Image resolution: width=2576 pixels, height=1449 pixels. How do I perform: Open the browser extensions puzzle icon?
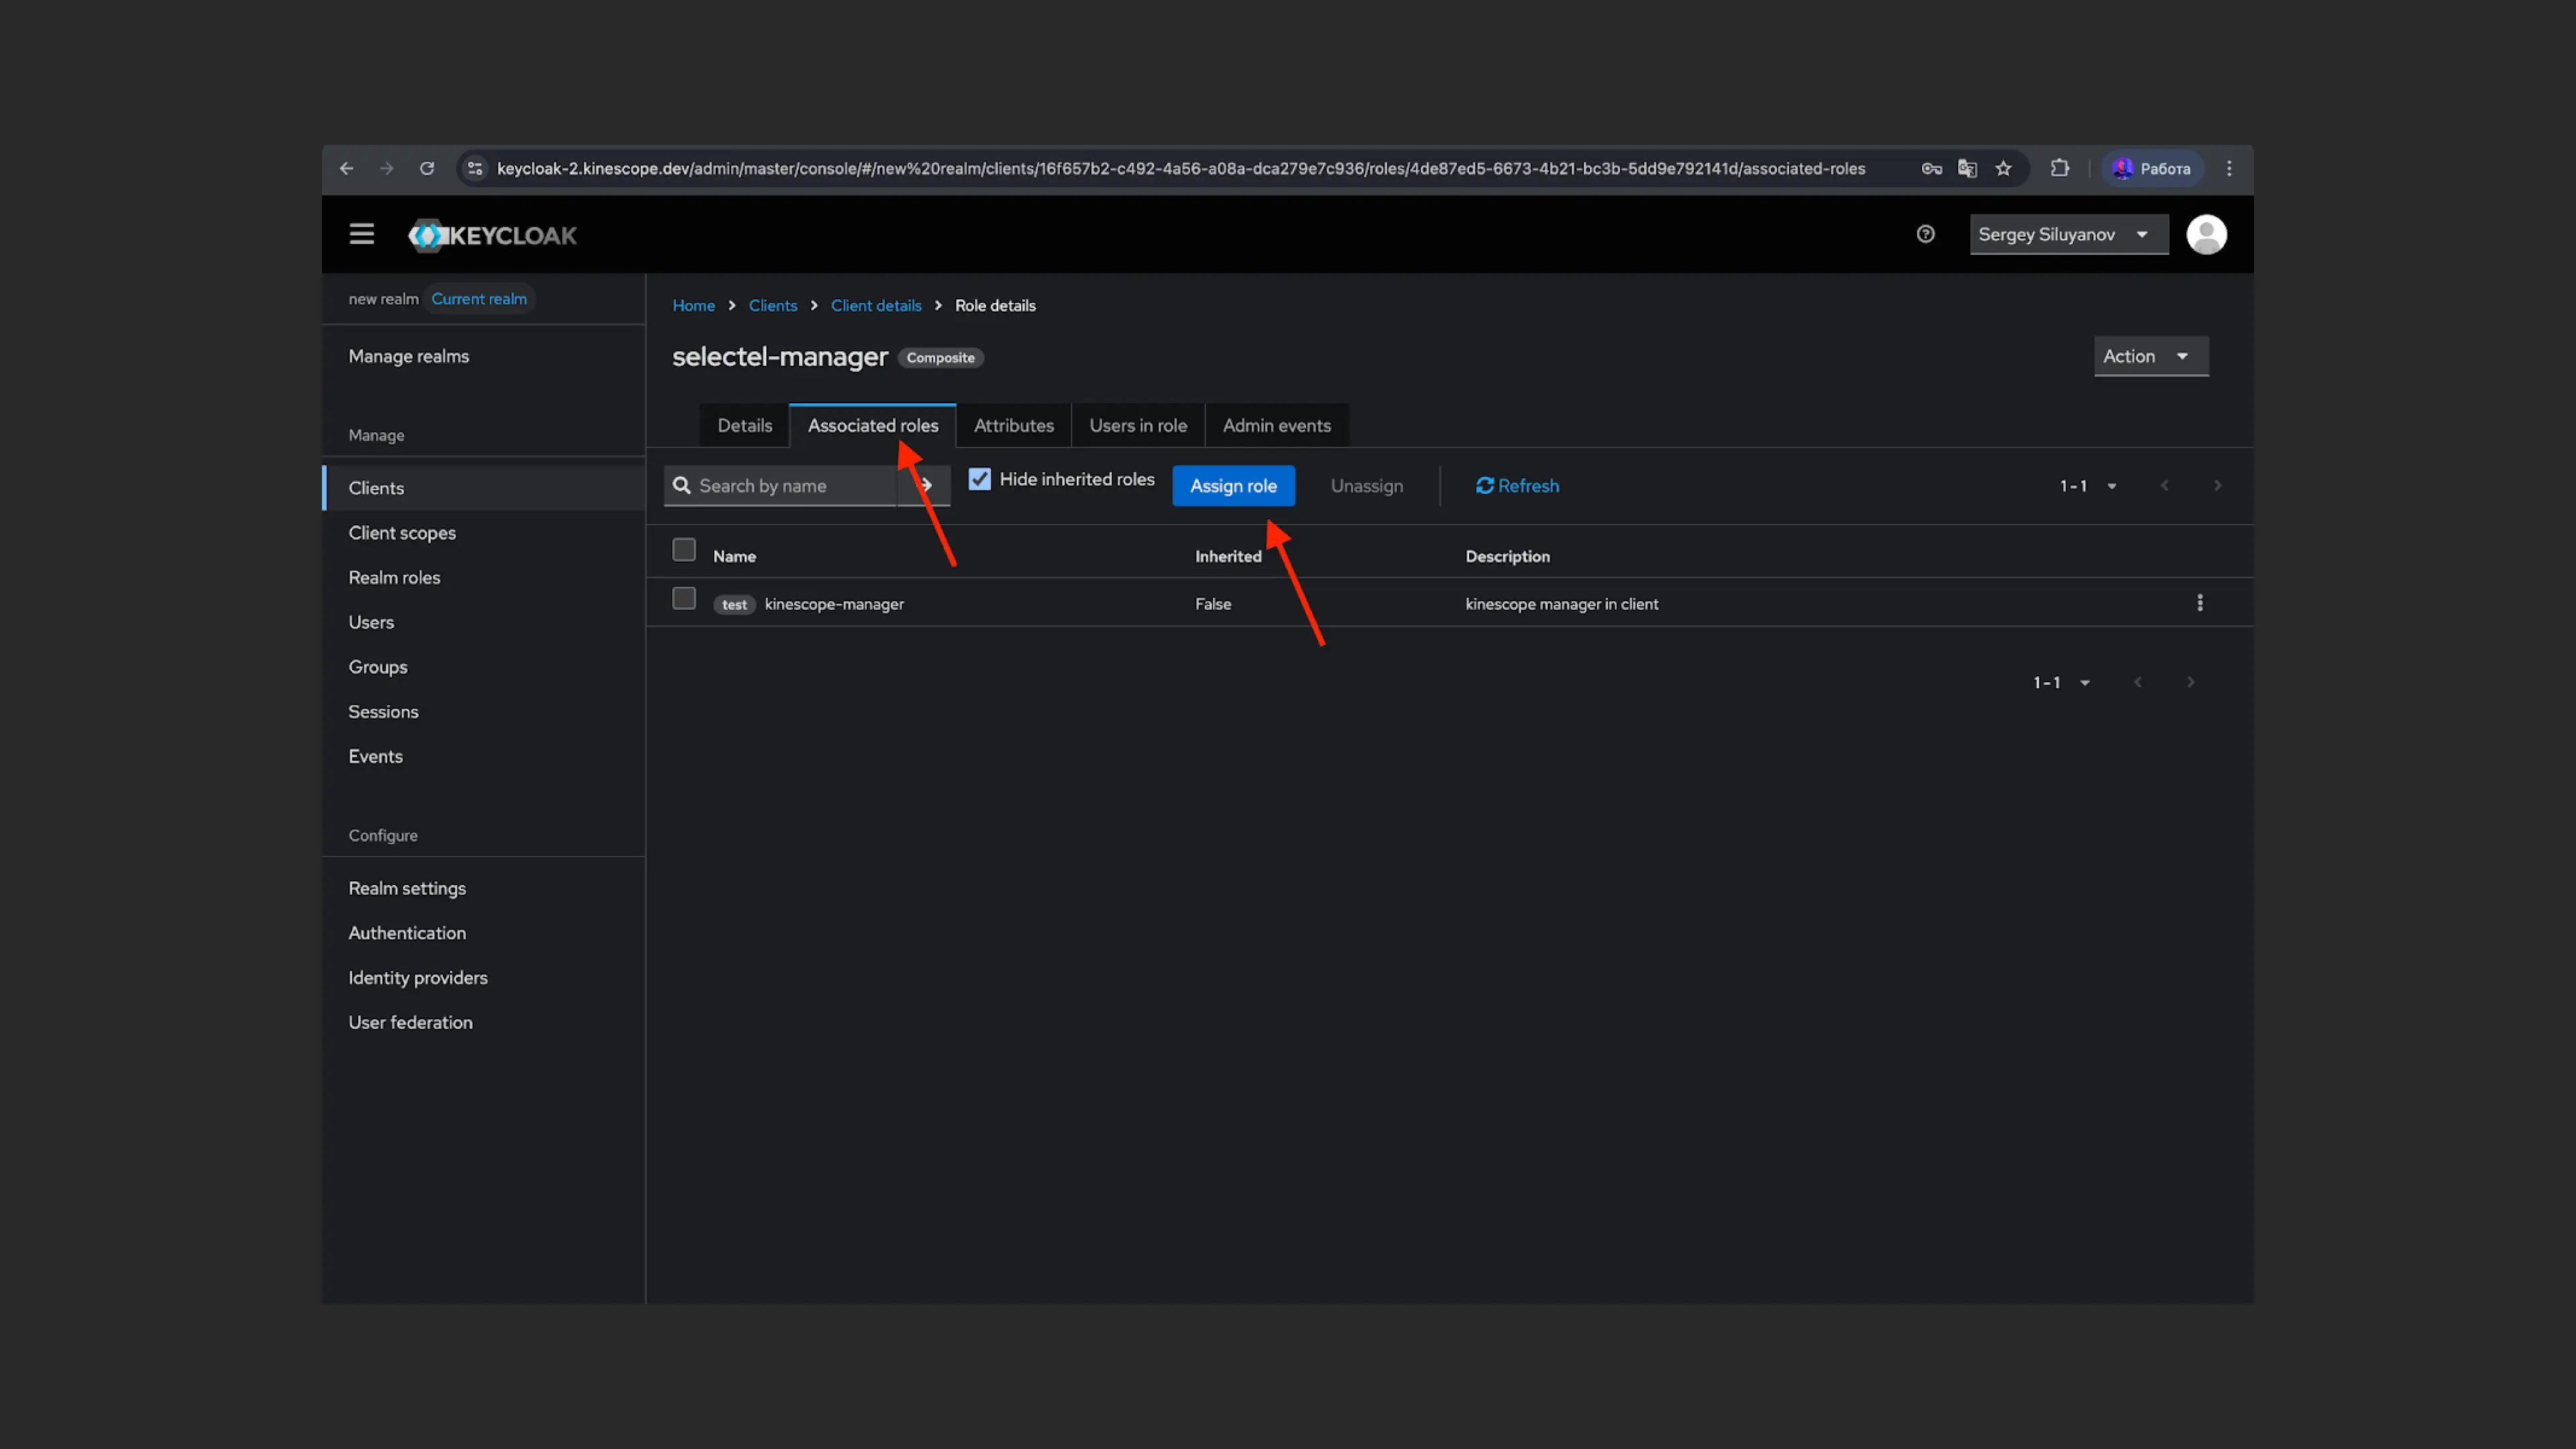pyautogui.click(x=2059, y=168)
